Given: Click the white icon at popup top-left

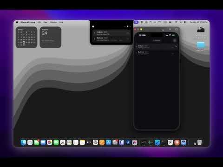Looking at the screenshot, I should tap(93, 26).
